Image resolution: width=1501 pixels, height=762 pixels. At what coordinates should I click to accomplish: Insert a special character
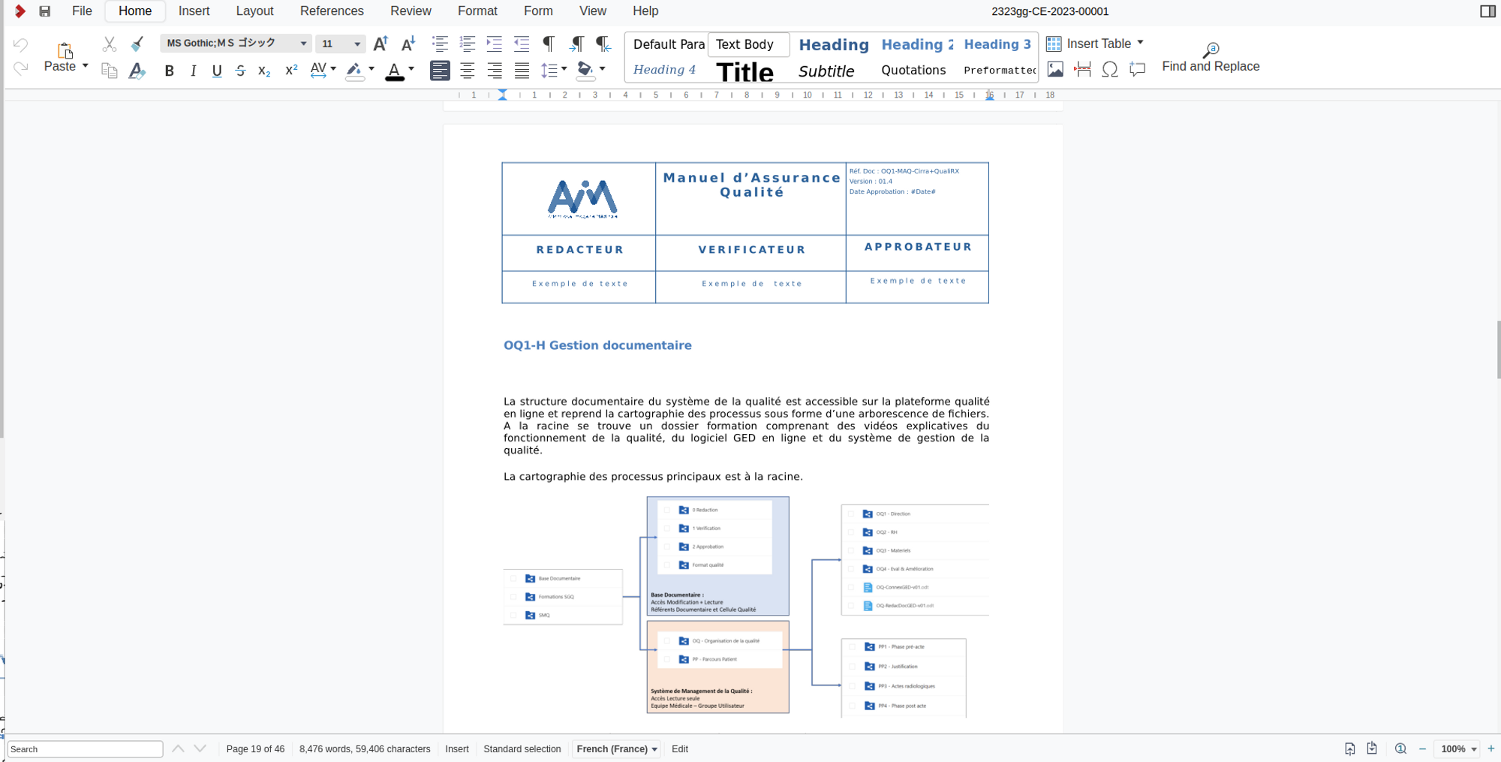coord(1109,69)
